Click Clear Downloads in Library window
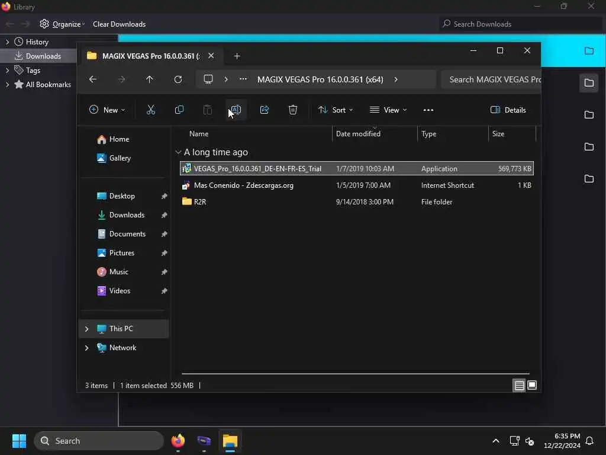This screenshot has height=455, width=606. [x=119, y=24]
